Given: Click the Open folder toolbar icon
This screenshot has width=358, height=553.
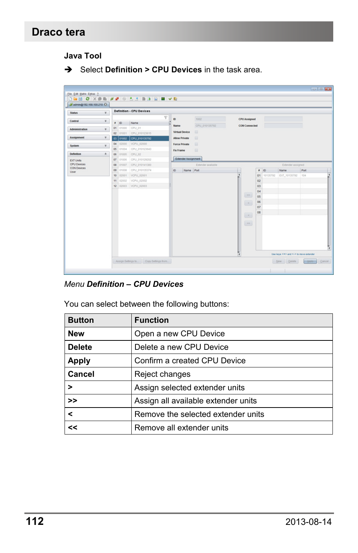Looking at the screenshot, I should 75,99.
